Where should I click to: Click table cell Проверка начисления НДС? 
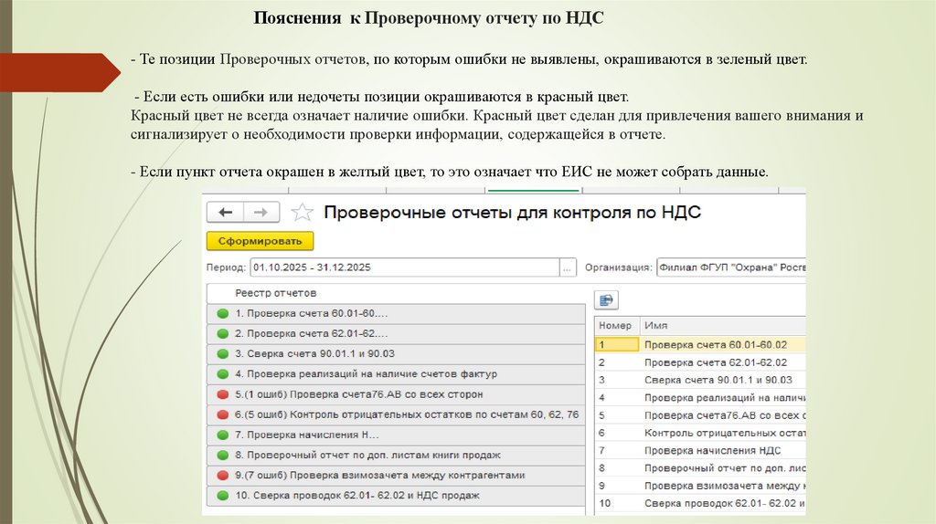click(x=723, y=451)
